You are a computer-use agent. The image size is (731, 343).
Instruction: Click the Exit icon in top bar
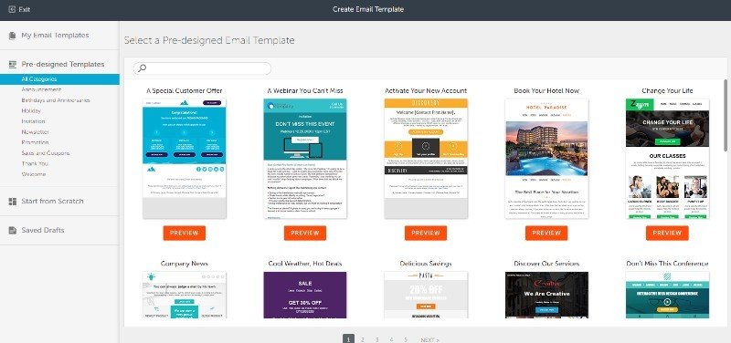coord(12,9)
